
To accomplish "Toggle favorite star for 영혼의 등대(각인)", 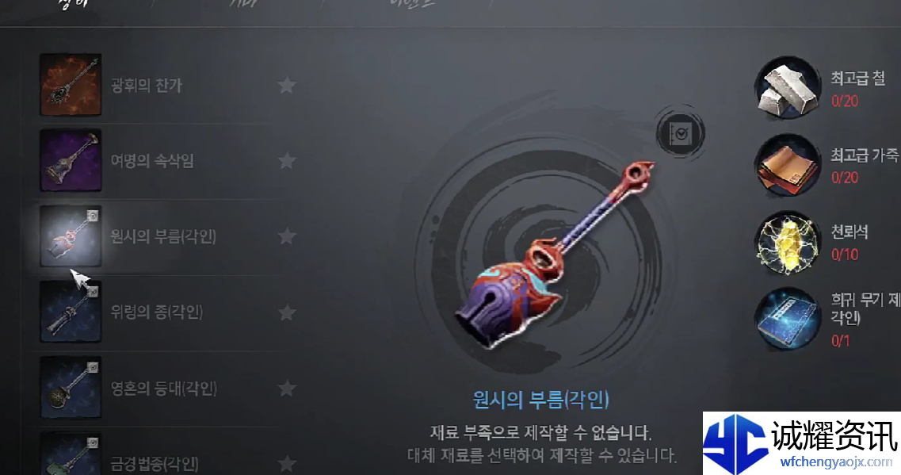I will click(x=287, y=388).
